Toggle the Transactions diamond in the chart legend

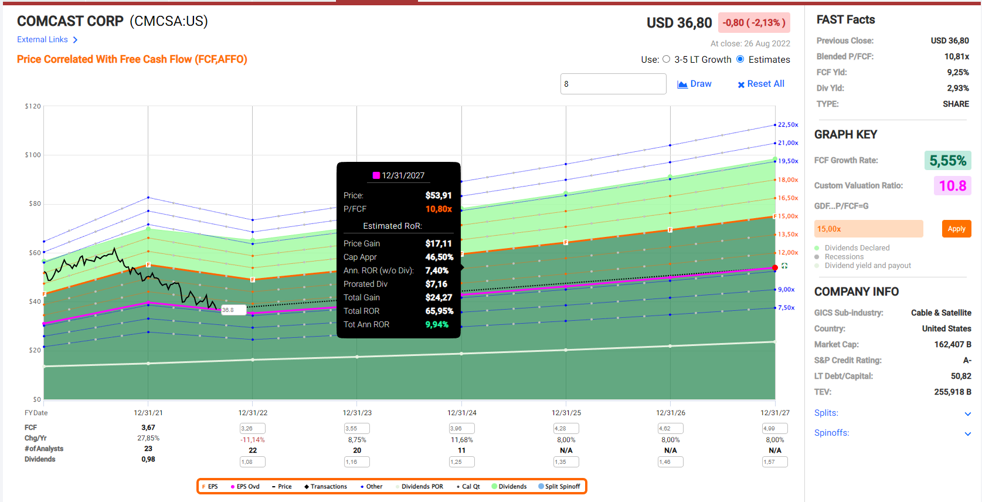pos(307,487)
